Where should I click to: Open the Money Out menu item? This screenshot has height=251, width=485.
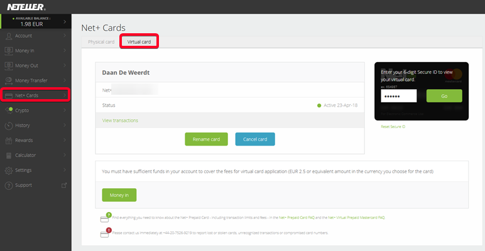tap(36, 65)
